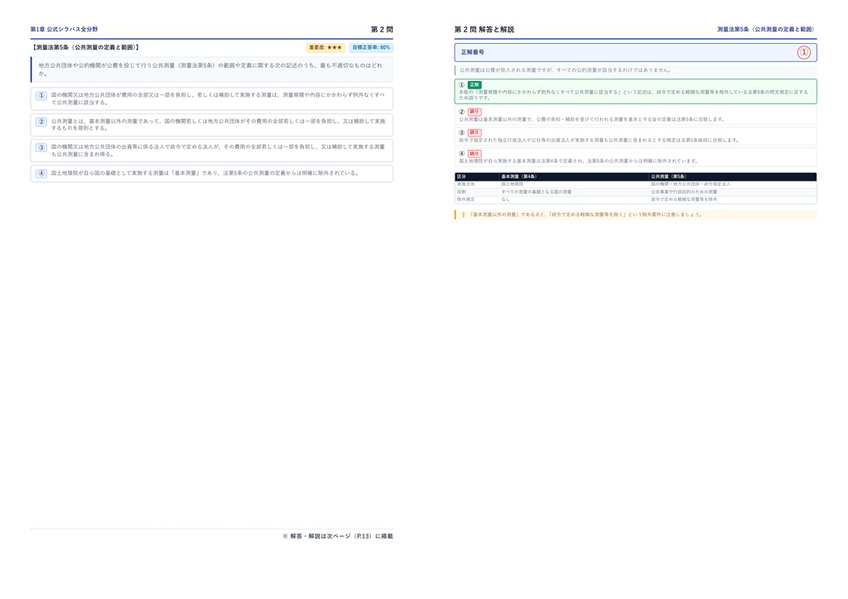Click the summary line starting with 公共測量は公費が投入
This screenshot has height=599, width=848.
click(566, 70)
